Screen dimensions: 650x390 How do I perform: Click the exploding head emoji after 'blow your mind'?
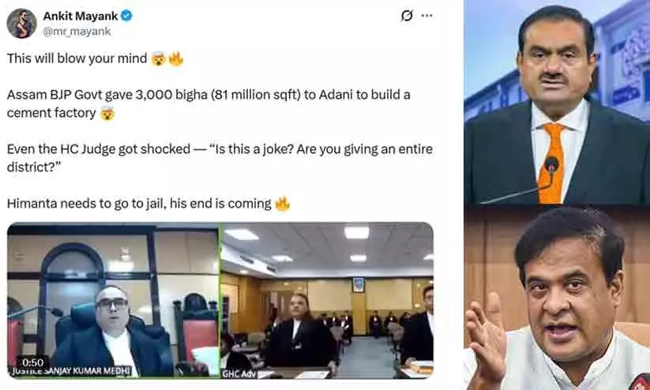coord(159,59)
